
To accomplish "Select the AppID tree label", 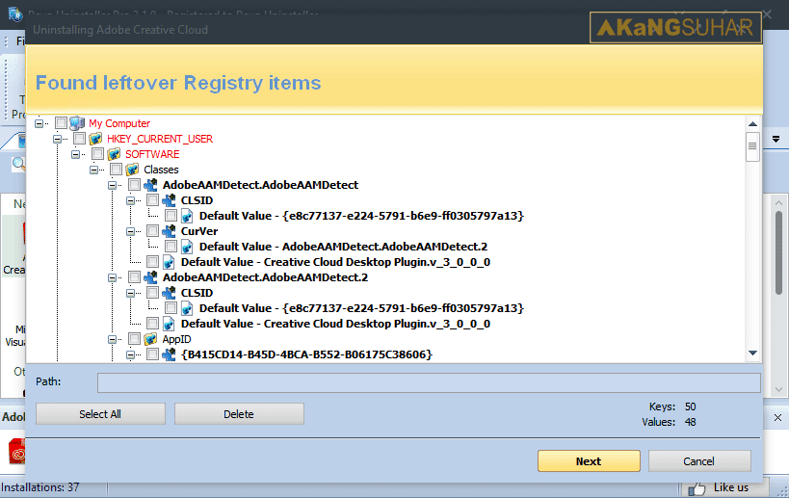I will pos(176,339).
